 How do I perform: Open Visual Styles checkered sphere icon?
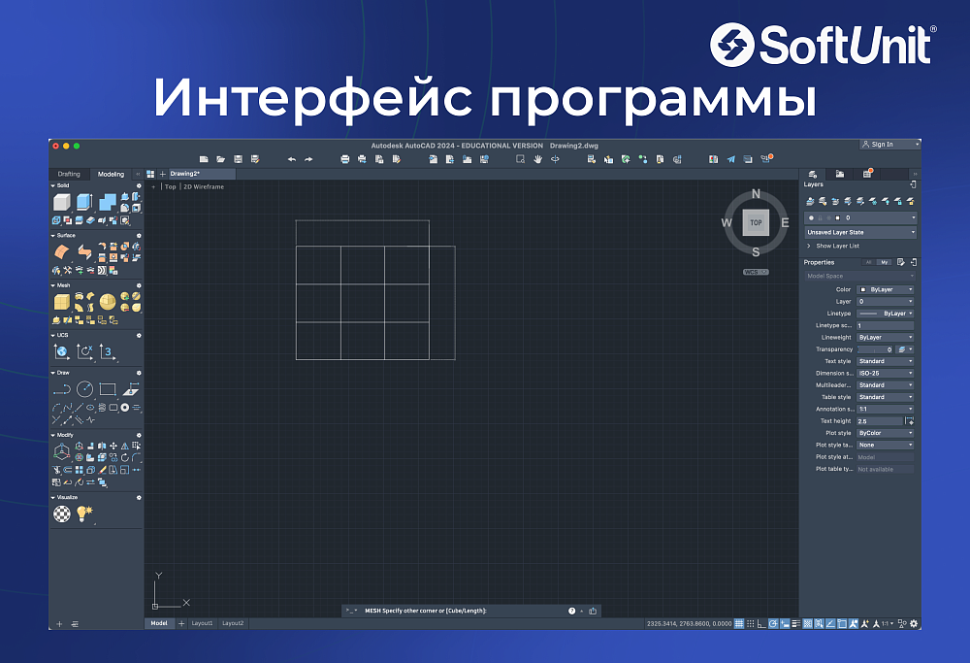pos(61,514)
